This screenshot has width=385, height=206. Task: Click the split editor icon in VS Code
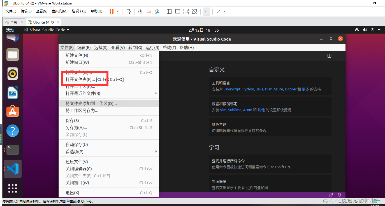330,56
